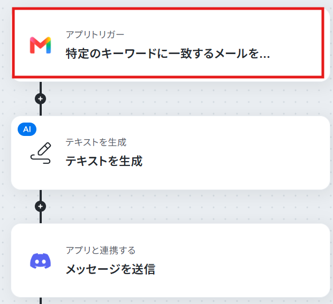Click the pencil text generation icon
The image size is (333, 304).
41,153
